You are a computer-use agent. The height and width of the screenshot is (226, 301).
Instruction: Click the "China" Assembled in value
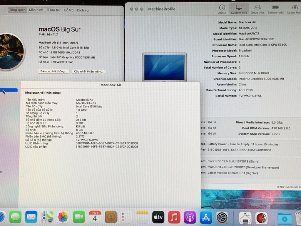[243, 84]
